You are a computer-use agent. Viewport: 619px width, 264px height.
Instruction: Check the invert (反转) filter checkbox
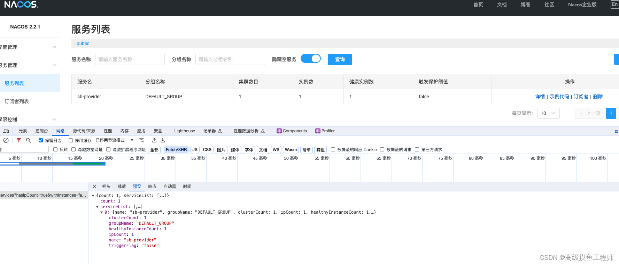[x=55, y=149]
